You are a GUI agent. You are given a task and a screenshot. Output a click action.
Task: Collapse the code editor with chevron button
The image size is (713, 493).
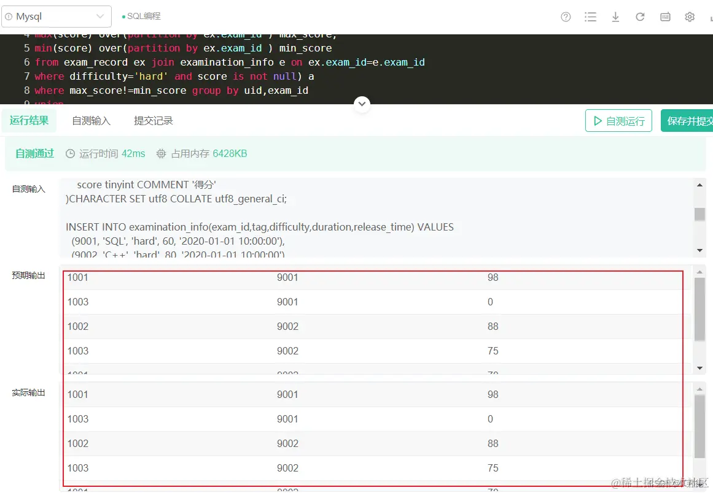362,104
